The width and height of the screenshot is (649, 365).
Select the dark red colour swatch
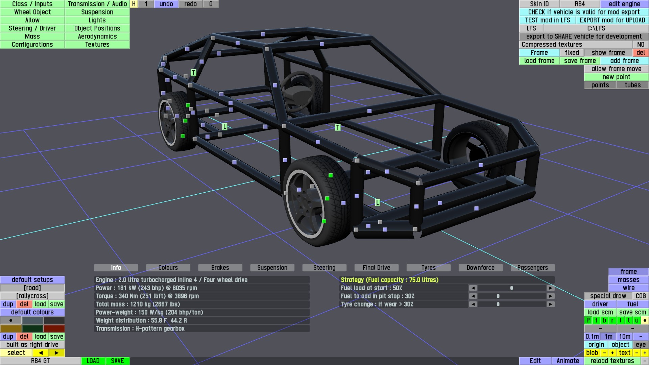(54, 328)
